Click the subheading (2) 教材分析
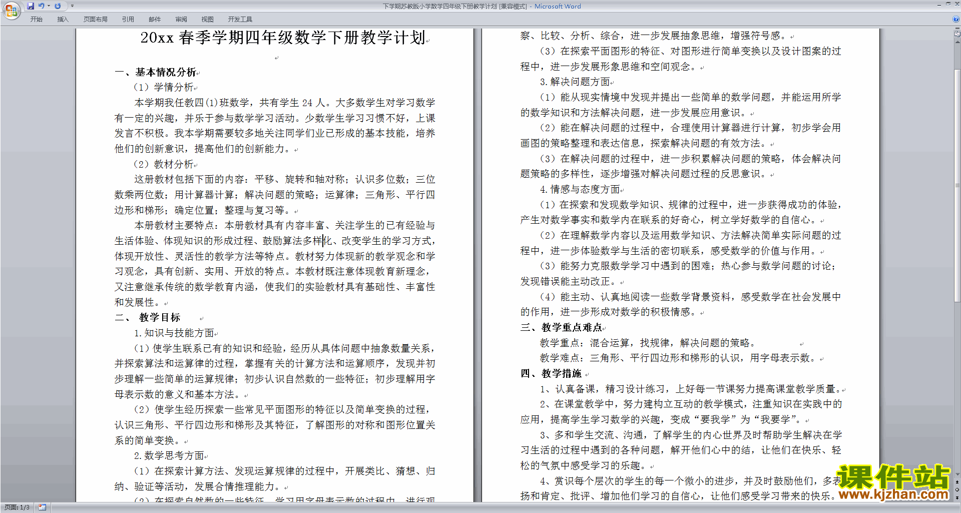The image size is (961, 513). pos(164,164)
